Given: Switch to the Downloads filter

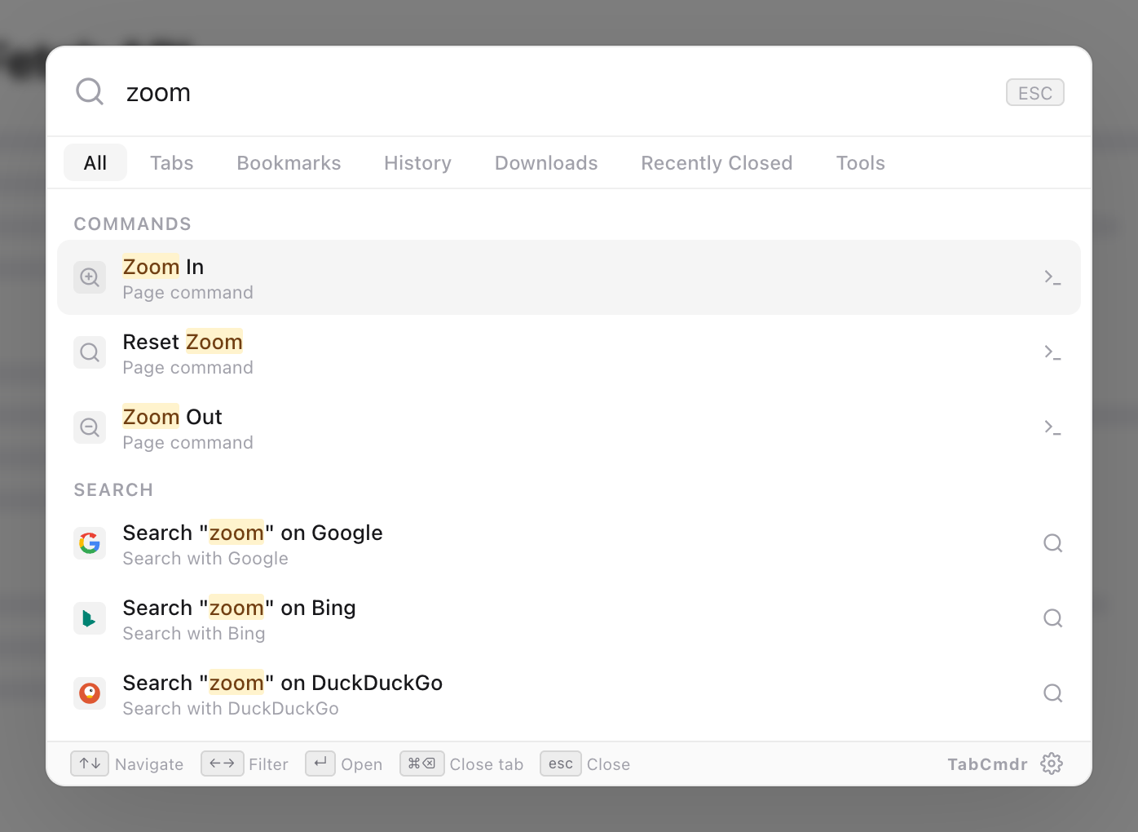Looking at the screenshot, I should point(546,163).
